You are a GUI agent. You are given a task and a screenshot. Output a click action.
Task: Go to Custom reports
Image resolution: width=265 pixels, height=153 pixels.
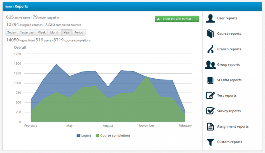pyautogui.click(x=230, y=142)
